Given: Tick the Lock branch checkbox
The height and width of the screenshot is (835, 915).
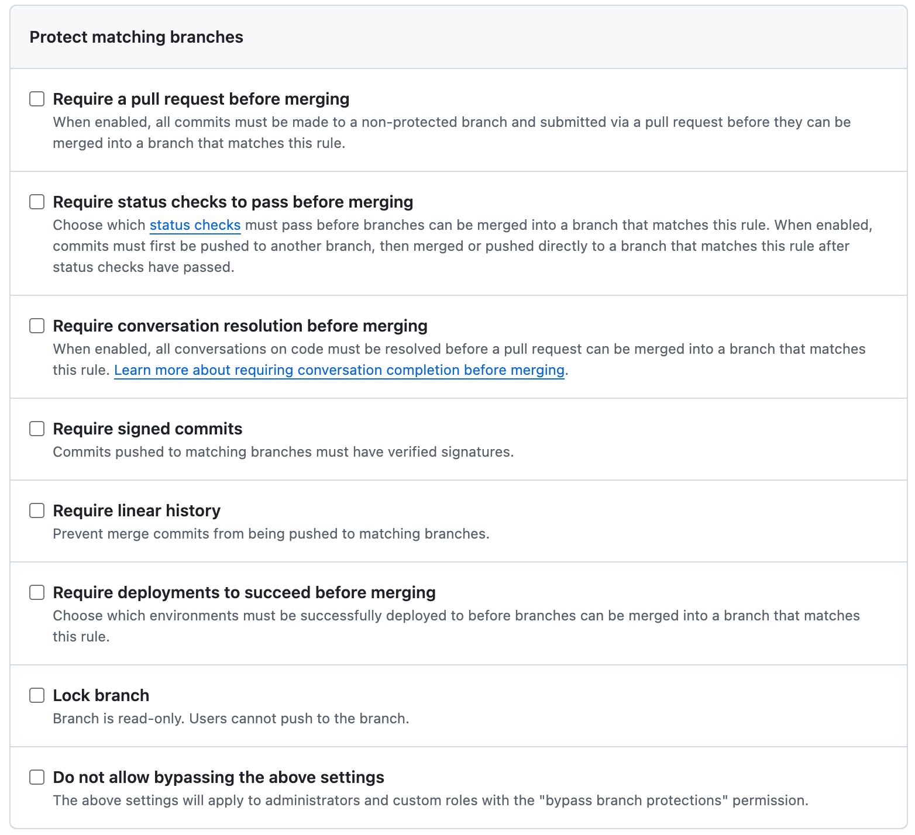Looking at the screenshot, I should pos(37,695).
